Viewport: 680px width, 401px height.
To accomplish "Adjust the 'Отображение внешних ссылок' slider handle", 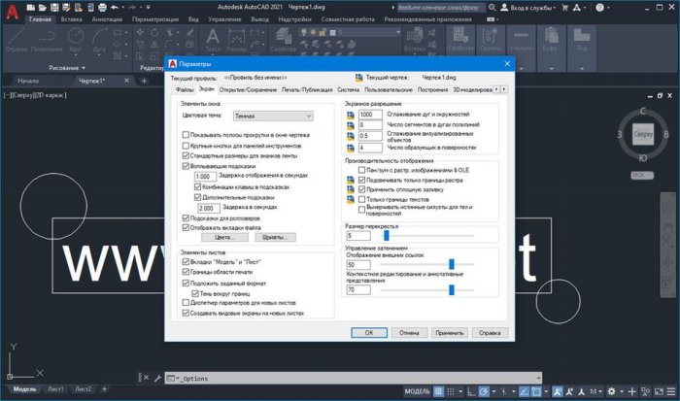I will [452, 263].
